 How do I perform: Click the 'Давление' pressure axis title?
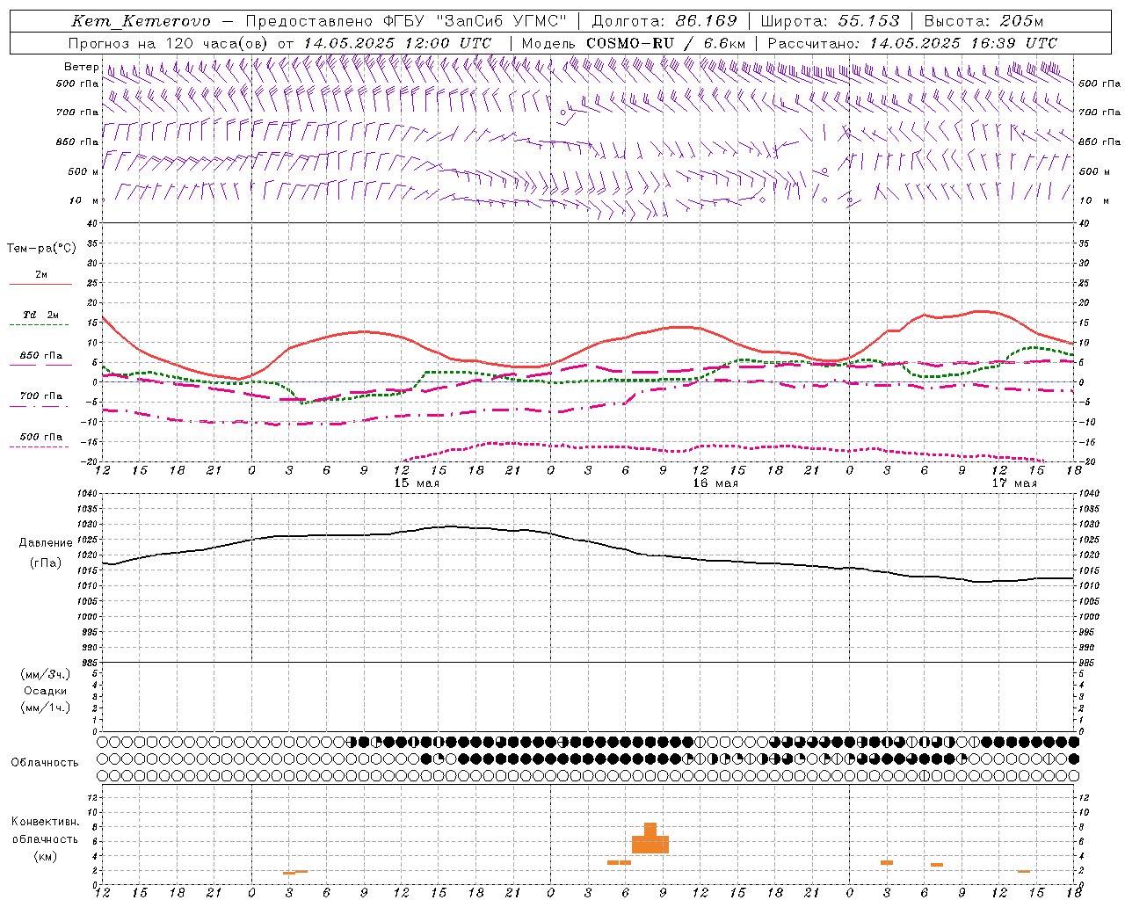click(x=46, y=543)
